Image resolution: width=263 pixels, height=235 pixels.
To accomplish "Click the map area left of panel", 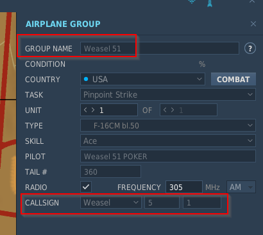I will [8, 123].
